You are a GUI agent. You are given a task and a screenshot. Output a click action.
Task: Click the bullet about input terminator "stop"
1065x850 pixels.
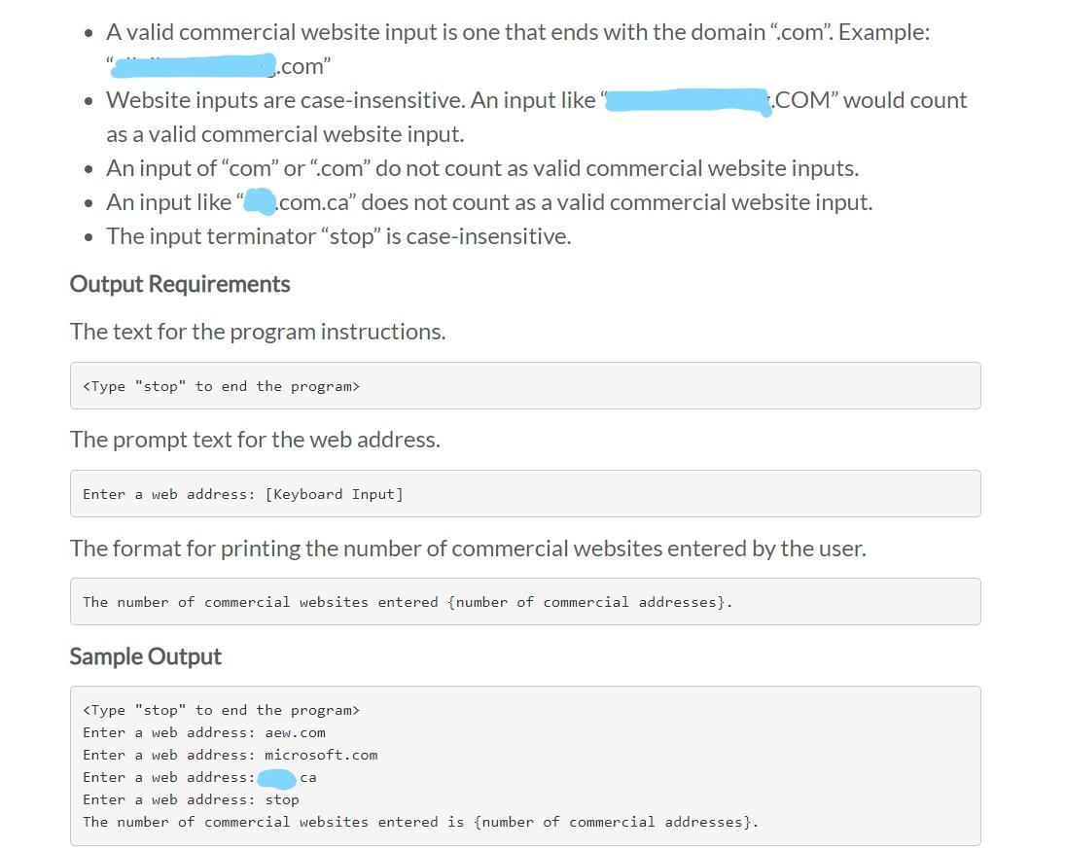coord(337,236)
